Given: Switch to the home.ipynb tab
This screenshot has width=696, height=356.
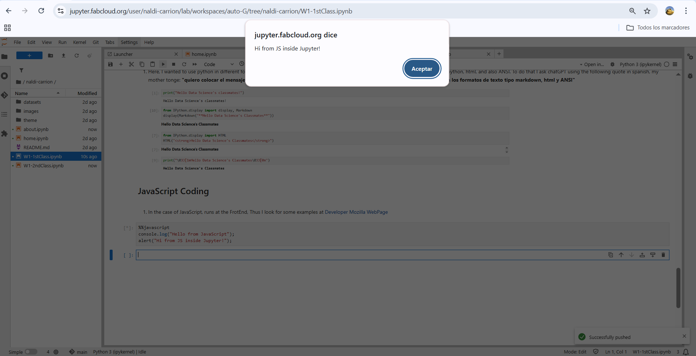Looking at the screenshot, I should [203, 54].
